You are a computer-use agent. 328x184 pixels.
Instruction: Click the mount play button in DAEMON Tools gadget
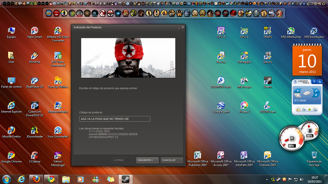coord(298,91)
